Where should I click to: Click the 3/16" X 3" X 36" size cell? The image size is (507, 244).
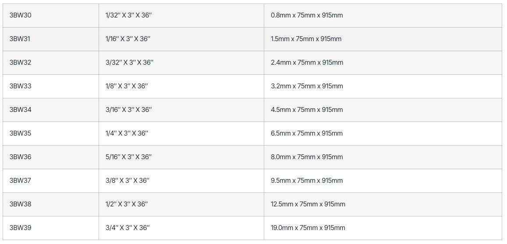(128, 110)
